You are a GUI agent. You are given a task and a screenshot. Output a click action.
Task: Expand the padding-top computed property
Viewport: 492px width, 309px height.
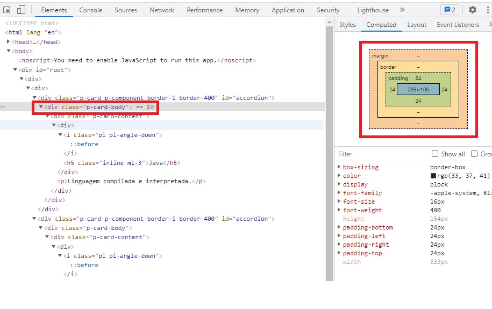339,253
